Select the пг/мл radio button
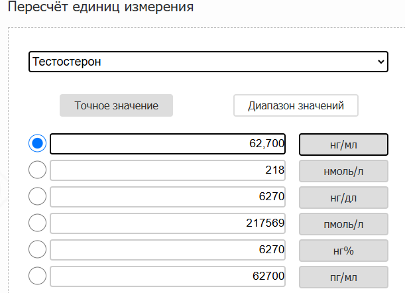This screenshot has width=405, height=293. [38, 276]
